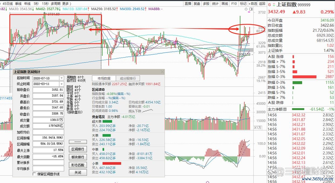Image resolution: width=335 pixels, height=183 pixels.
Task: Click the diamond icon above the chart
Action: click(x=246, y=9)
